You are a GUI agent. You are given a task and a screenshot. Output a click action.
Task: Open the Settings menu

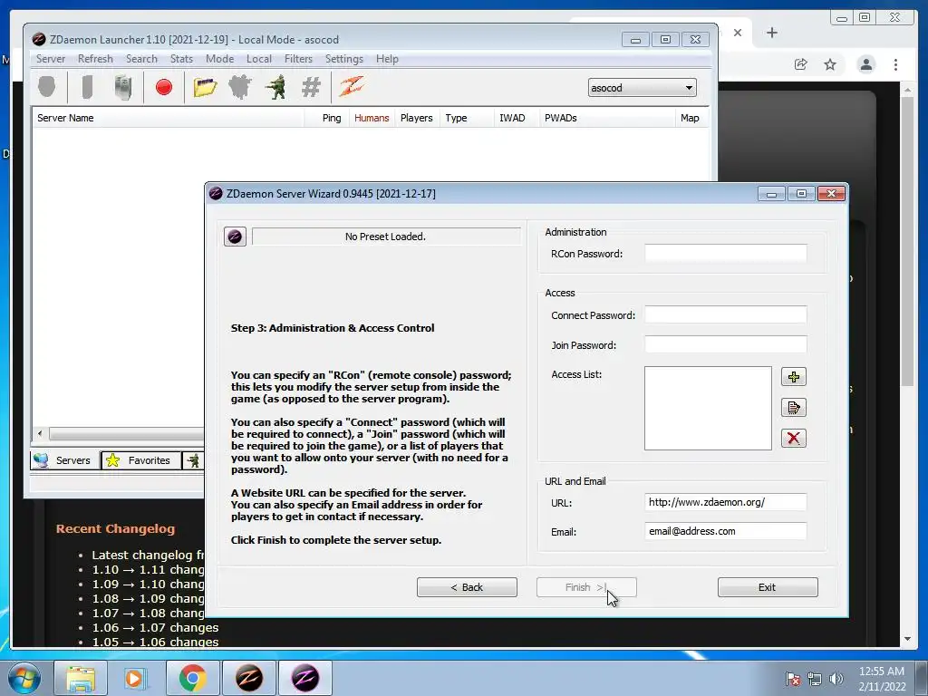[x=343, y=59]
